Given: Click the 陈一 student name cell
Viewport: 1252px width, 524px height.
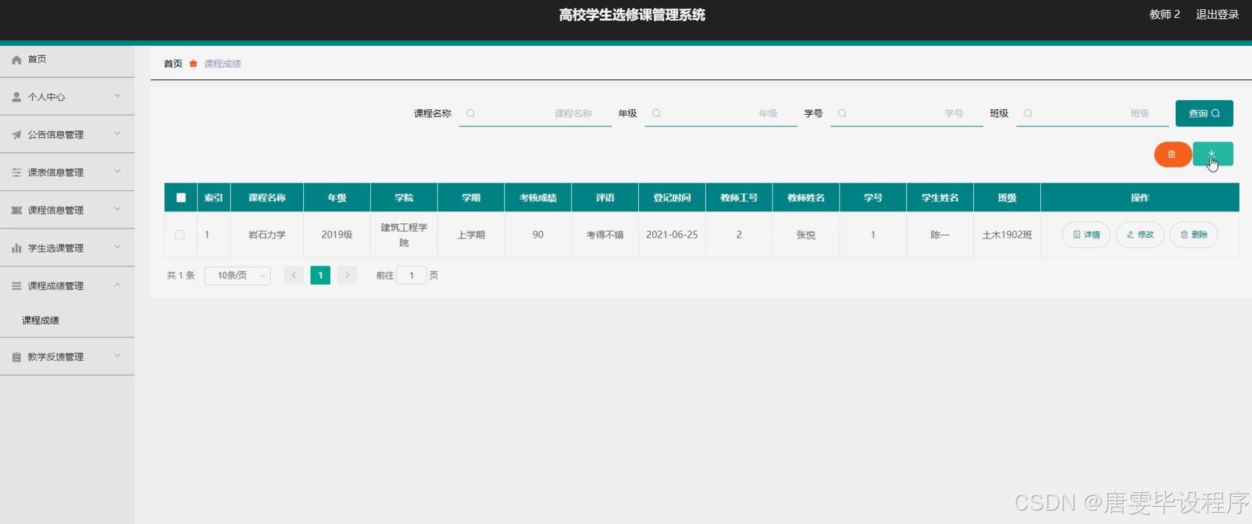Looking at the screenshot, I should coord(940,235).
